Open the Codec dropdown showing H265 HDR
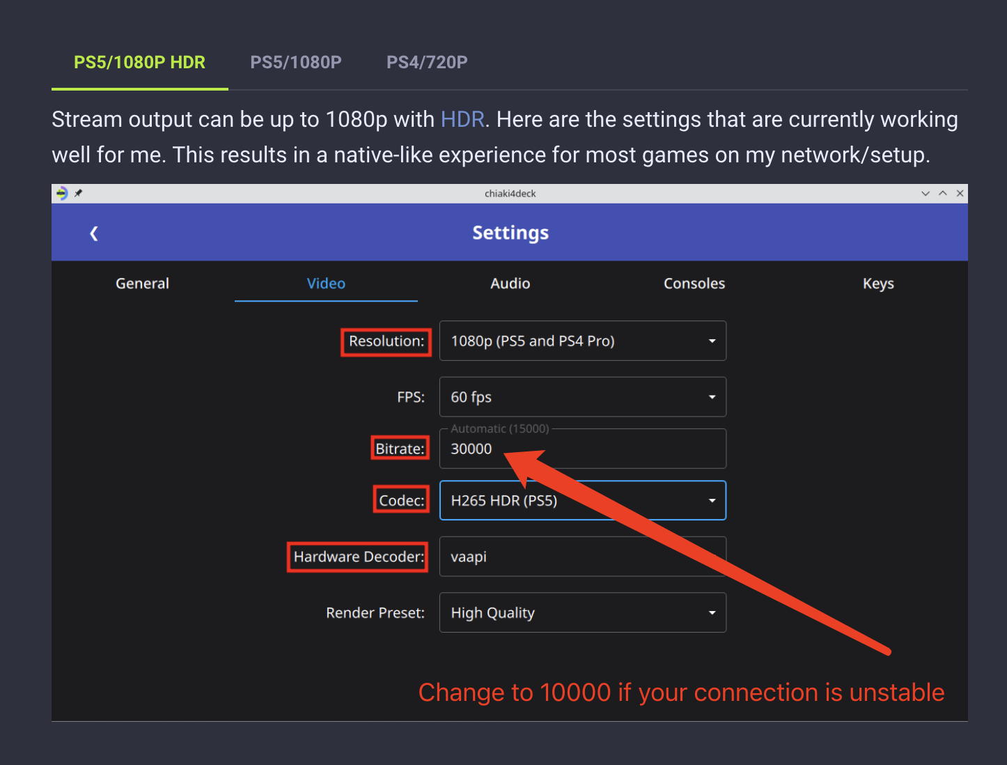 583,500
